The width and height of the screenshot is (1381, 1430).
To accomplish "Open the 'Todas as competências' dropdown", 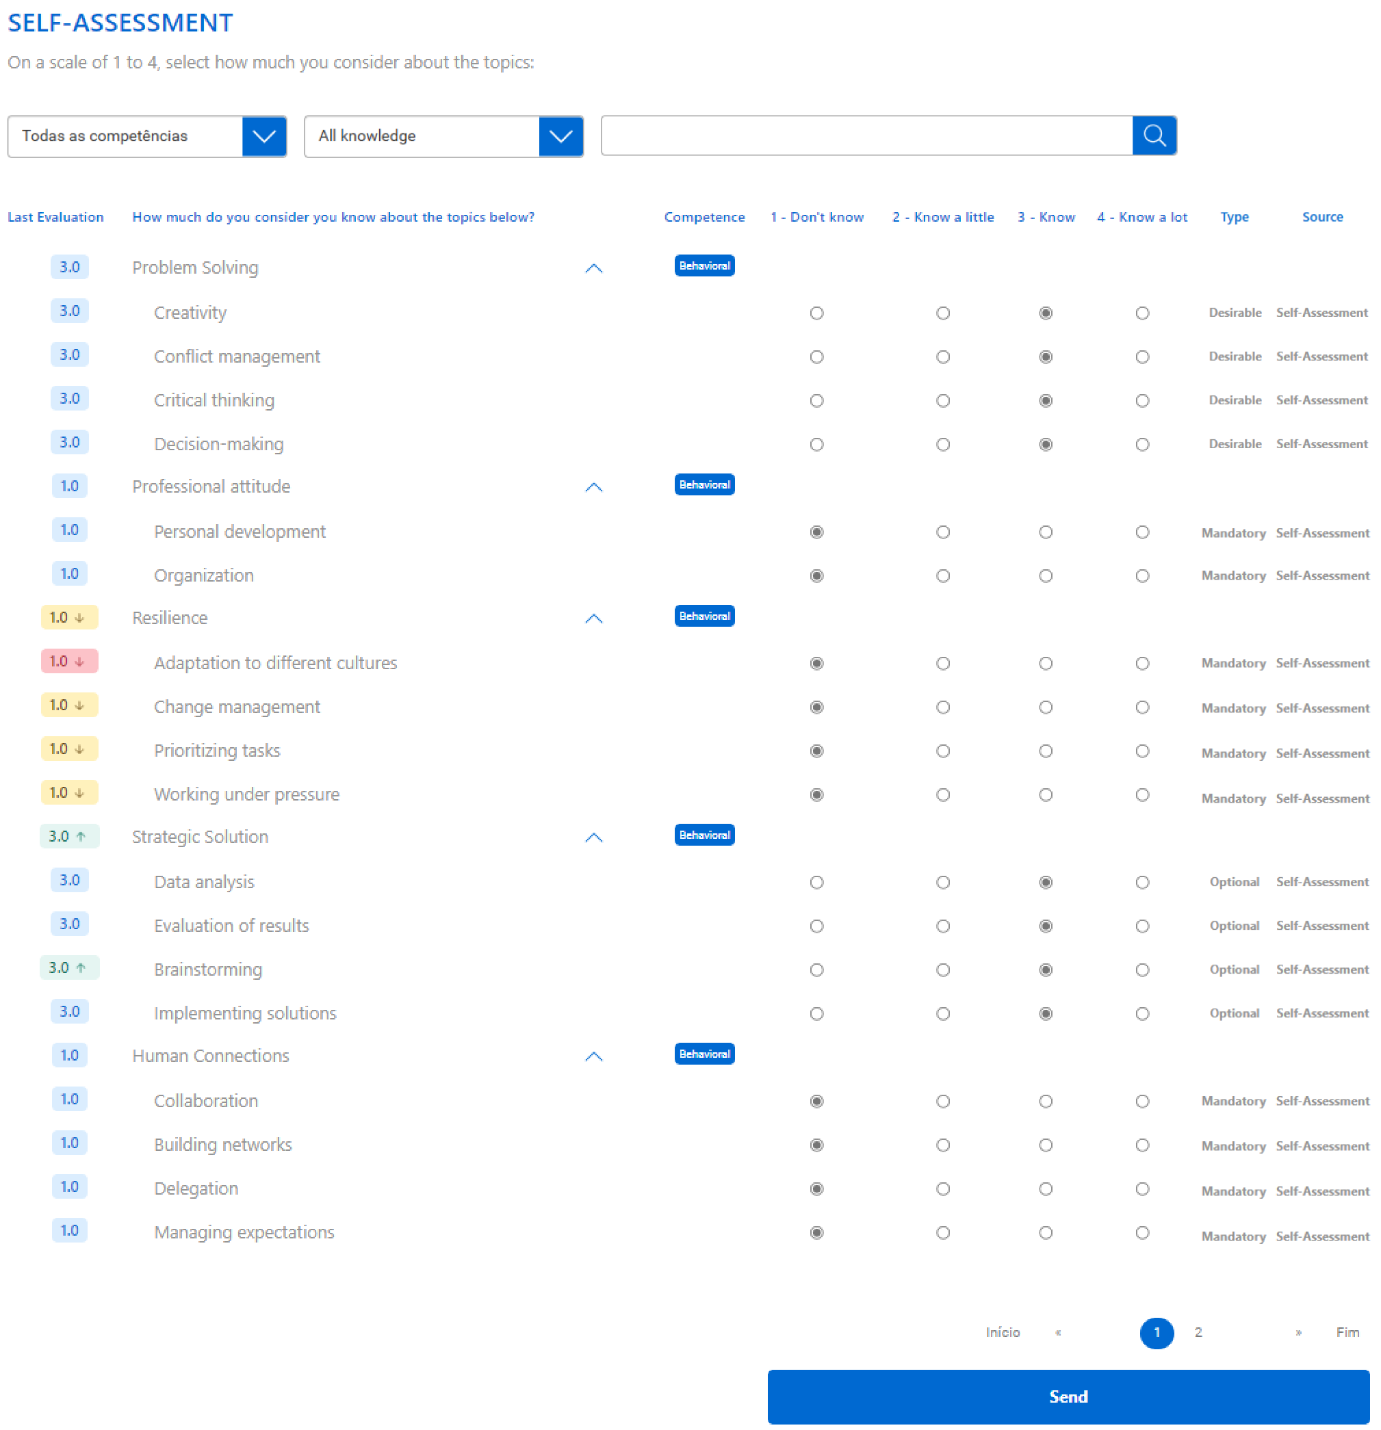I will click(146, 136).
